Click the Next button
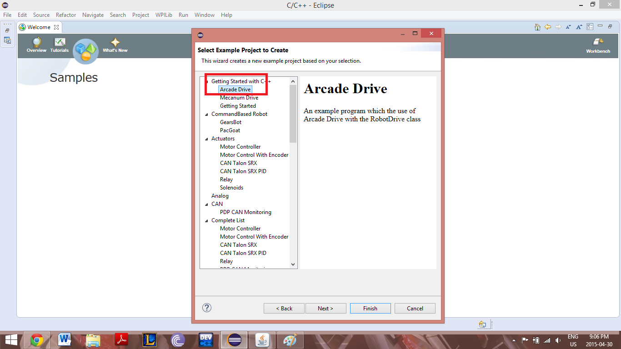621x349 pixels. [326, 308]
